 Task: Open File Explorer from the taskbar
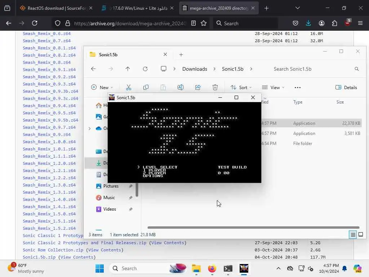tap(196, 268)
